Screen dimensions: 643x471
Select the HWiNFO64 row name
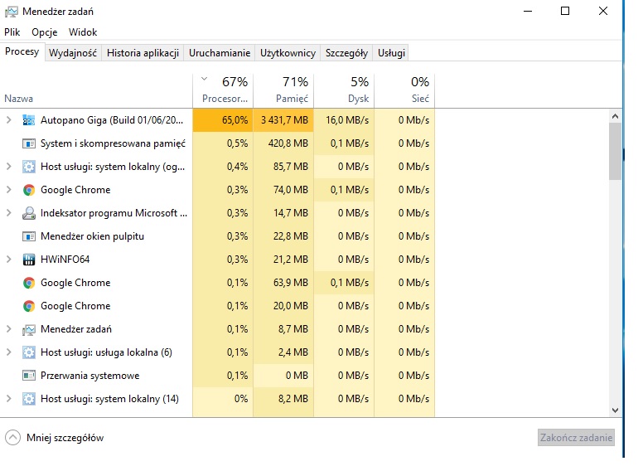pos(65,260)
